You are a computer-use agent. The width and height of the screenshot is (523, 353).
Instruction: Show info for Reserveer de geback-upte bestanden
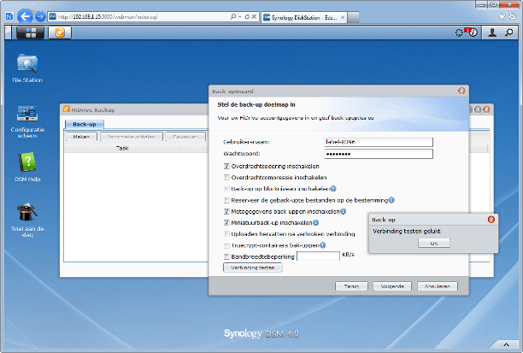[x=391, y=200]
